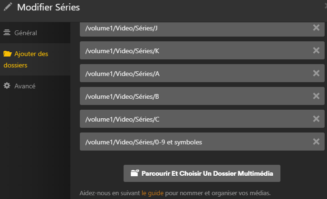The width and height of the screenshot is (327, 199).
Task: Select the /volume1/Video/Séries/J path field
Action: coord(190,28)
